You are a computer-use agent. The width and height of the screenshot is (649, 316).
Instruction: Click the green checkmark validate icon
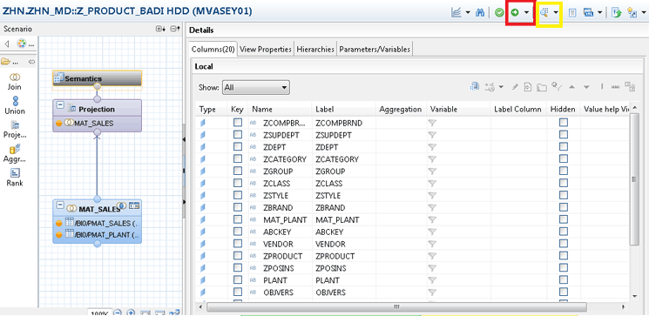[499, 13]
